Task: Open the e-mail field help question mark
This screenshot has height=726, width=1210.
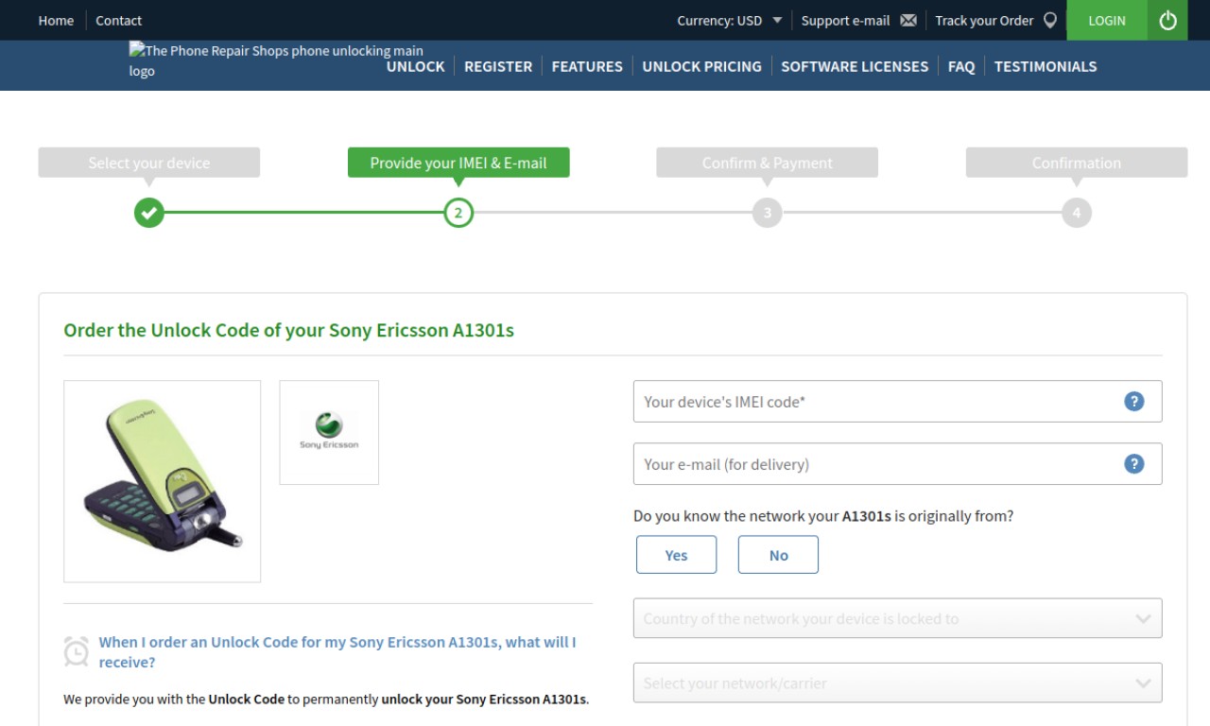Action: click(x=1133, y=463)
